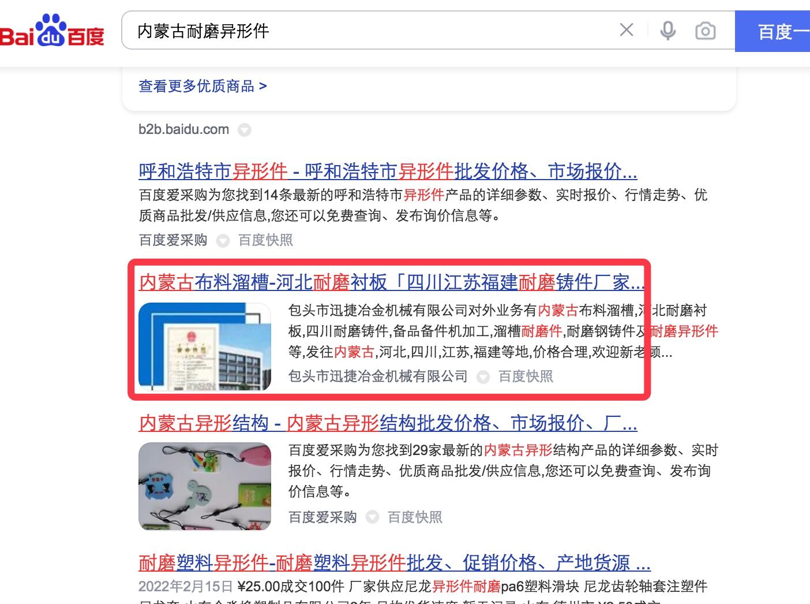
Task: Click the keychain products thumbnail image
Action: (205, 486)
